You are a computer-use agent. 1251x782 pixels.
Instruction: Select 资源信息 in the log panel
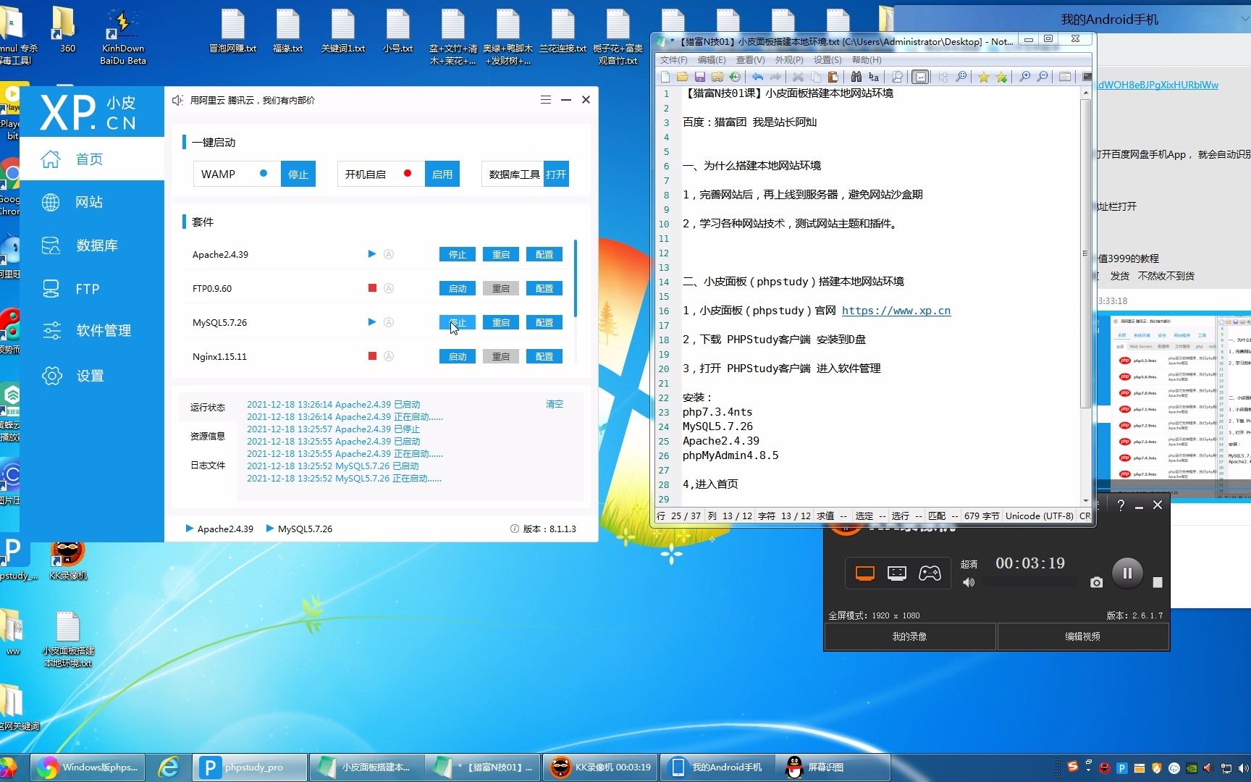[208, 436]
